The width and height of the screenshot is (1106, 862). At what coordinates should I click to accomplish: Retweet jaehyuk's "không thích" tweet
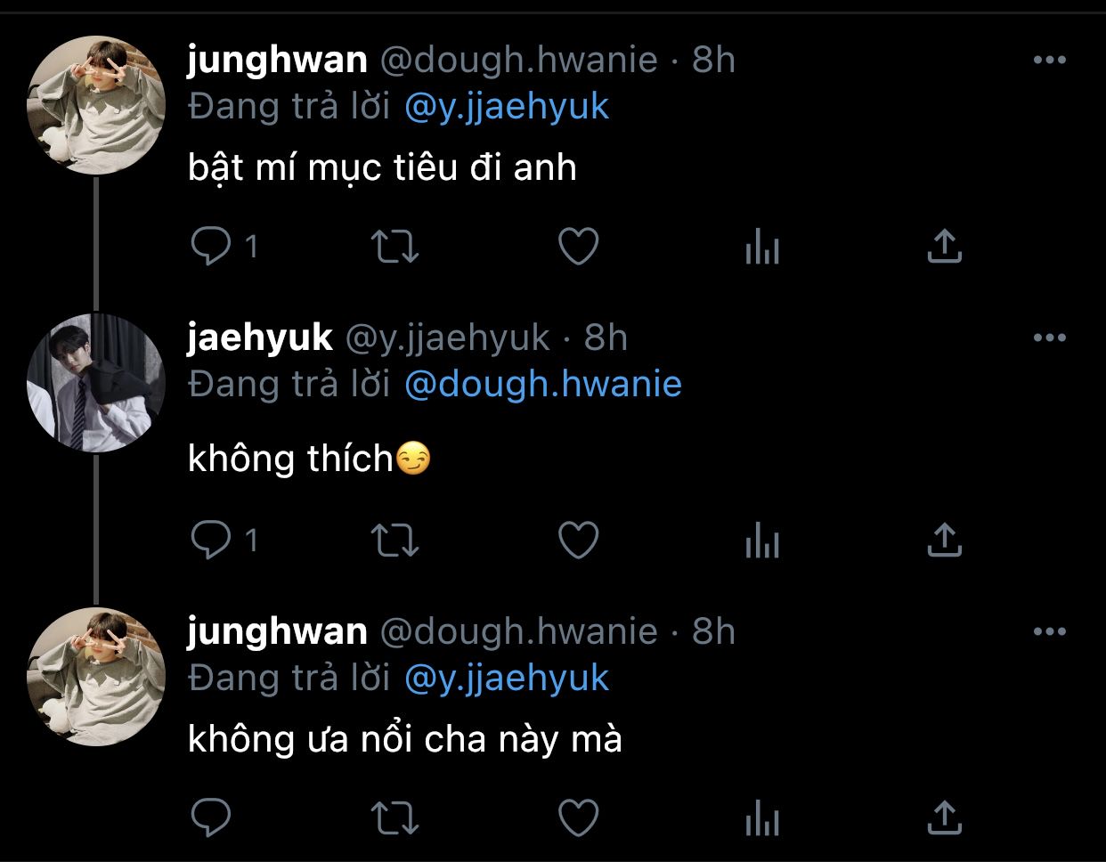pos(394,540)
